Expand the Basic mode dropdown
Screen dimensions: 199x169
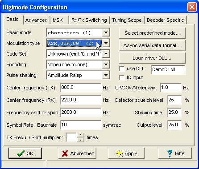click(106, 32)
